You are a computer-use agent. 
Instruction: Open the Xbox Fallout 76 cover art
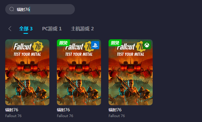(x=131, y=72)
